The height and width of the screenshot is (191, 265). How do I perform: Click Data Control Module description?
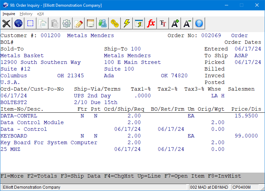click(x=32, y=122)
